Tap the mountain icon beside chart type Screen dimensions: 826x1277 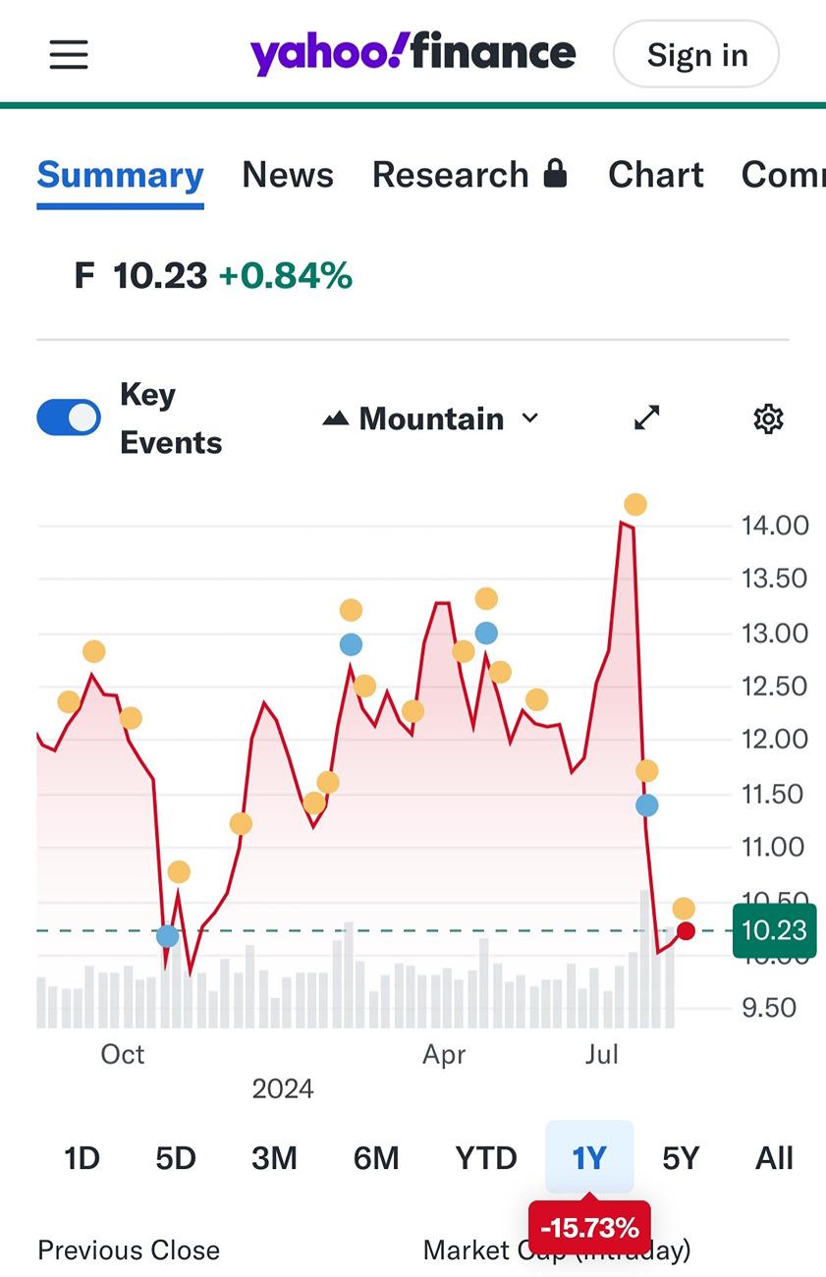(336, 419)
